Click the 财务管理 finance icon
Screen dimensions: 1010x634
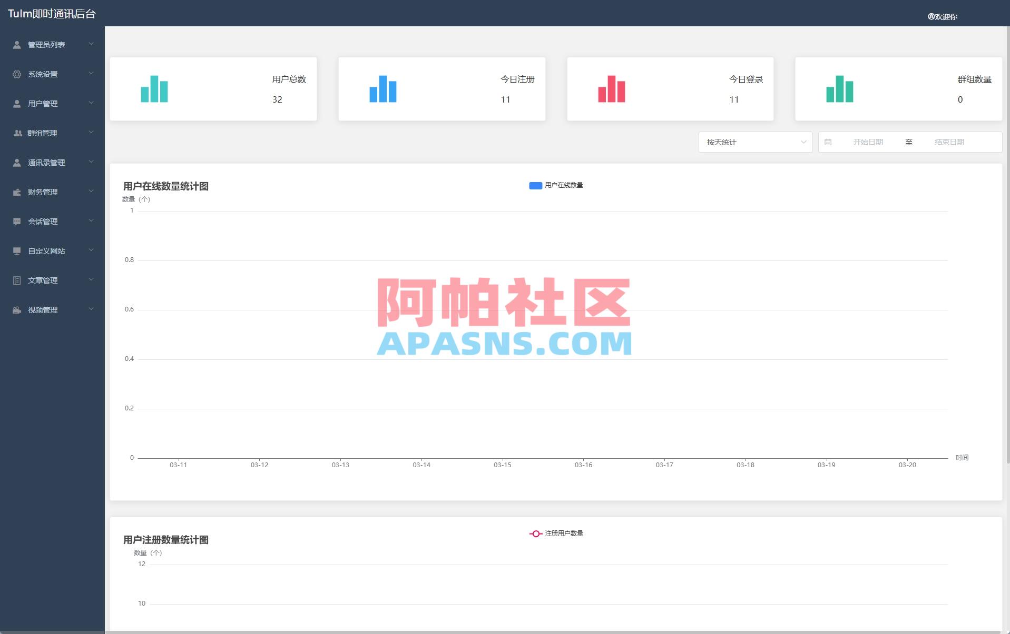click(16, 192)
